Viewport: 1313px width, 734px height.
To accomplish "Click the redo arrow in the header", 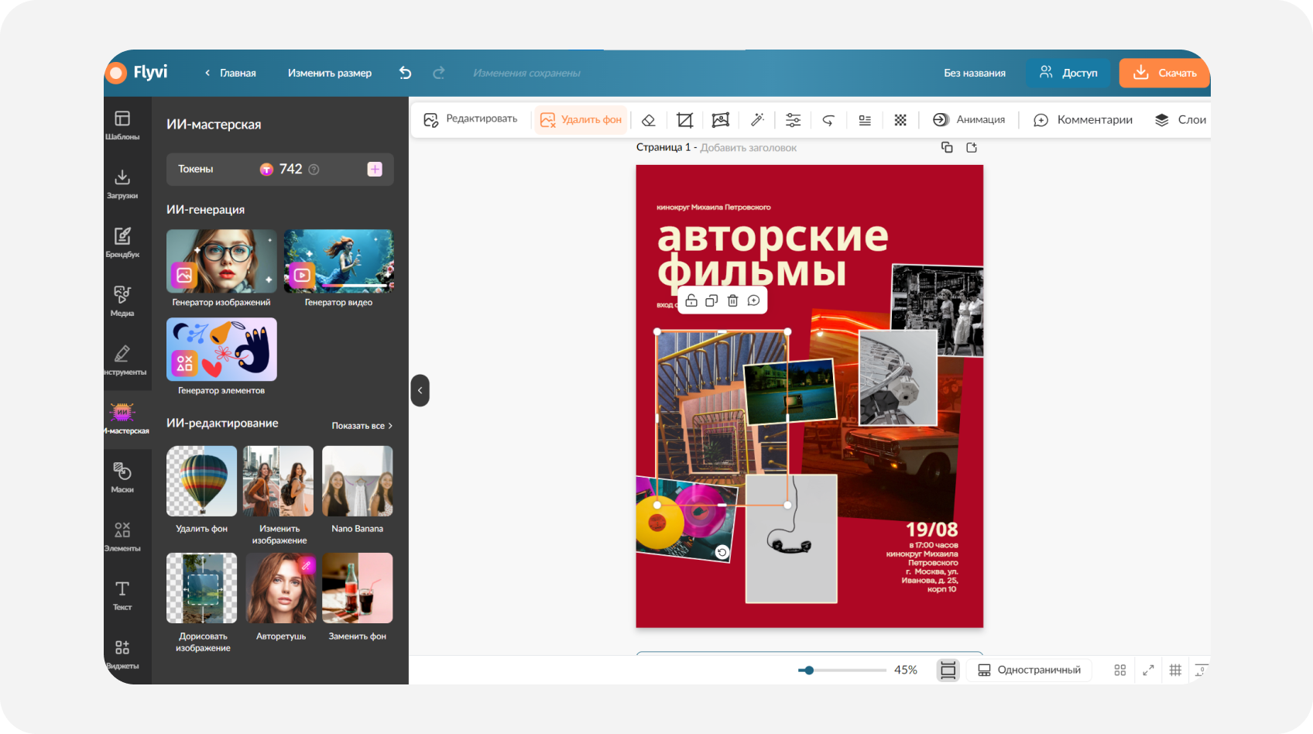I will tap(438, 73).
